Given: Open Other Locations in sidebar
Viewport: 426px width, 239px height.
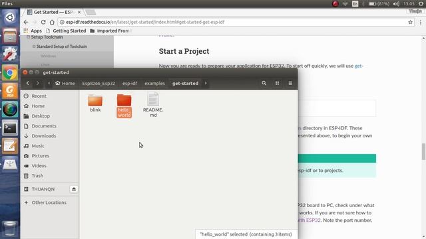Looking at the screenshot, I should coord(49,202).
